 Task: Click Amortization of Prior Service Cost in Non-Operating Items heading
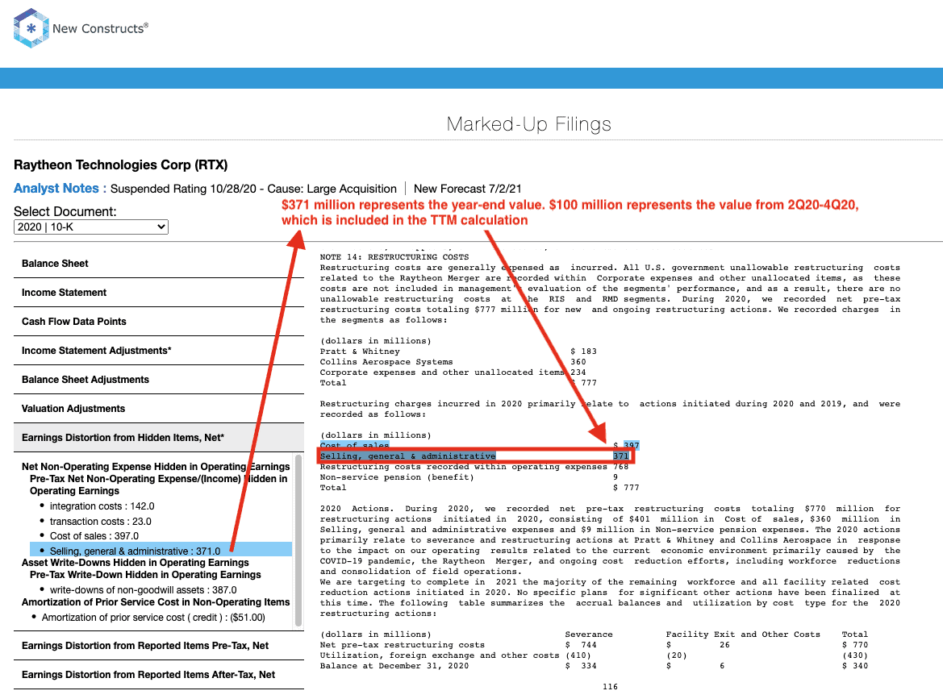(x=156, y=602)
